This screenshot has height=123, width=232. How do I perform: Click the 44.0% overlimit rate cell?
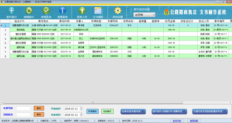[157, 47]
